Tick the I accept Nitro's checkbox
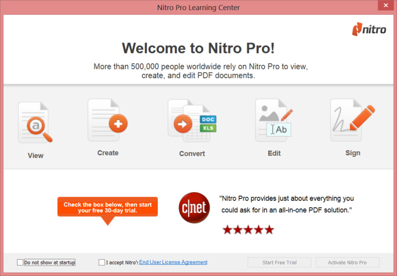The image size is (397, 276). (x=102, y=262)
